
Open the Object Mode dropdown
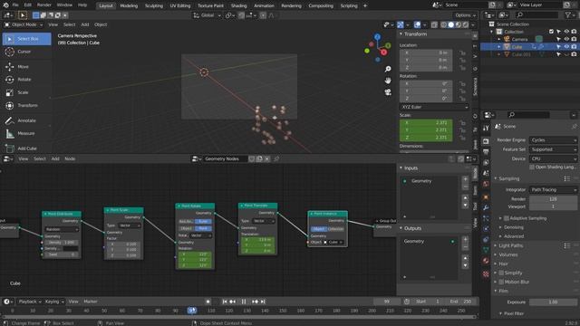coord(23,24)
